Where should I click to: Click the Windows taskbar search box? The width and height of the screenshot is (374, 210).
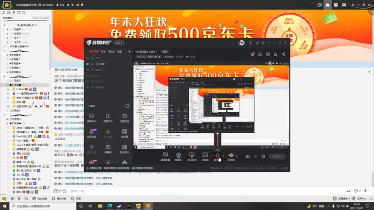43,206
